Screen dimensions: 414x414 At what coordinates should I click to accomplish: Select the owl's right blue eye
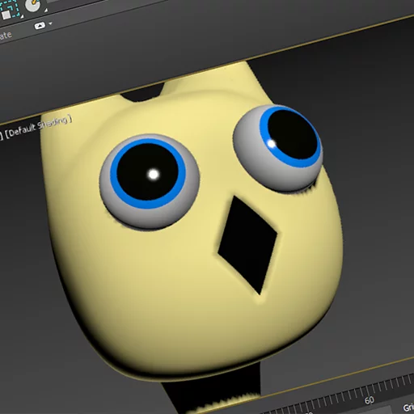[278, 148]
